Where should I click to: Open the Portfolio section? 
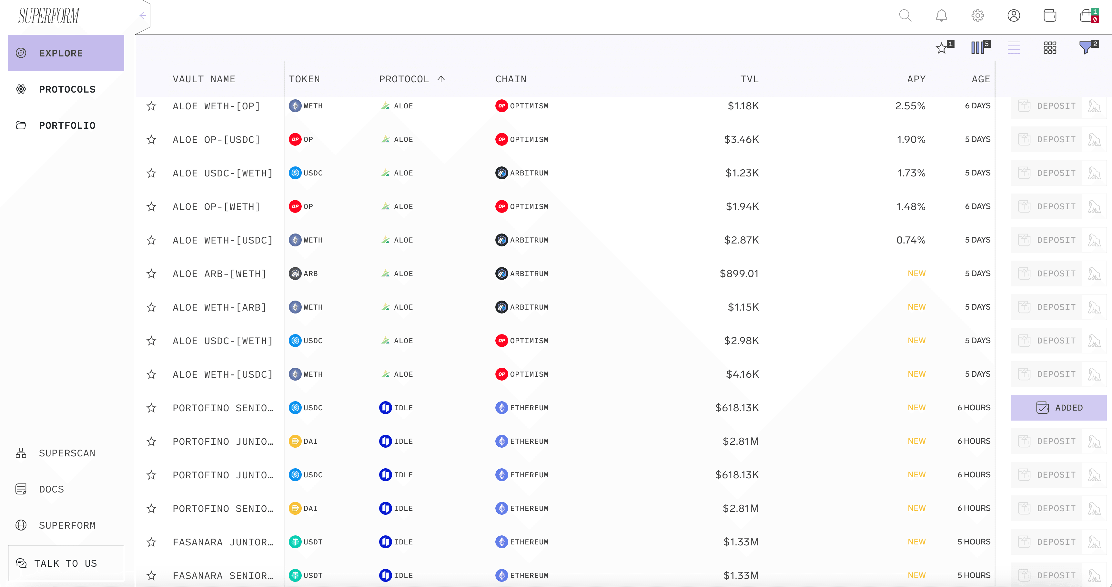(x=66, y=125)
